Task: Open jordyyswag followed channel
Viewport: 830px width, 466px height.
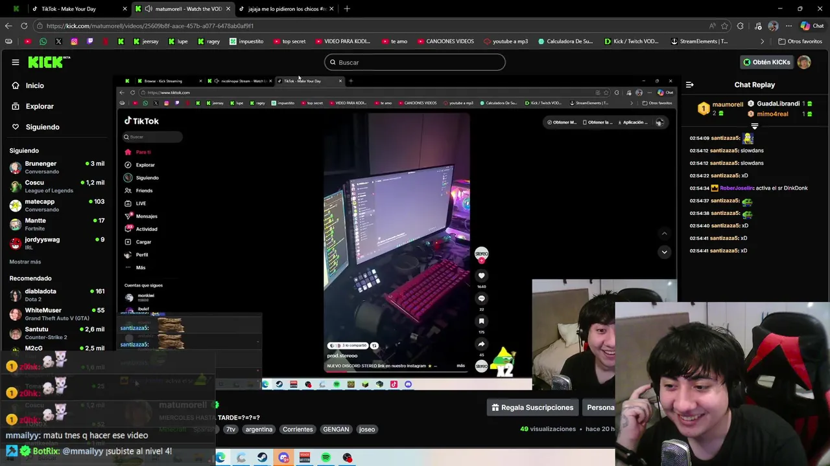Action: 57,243
